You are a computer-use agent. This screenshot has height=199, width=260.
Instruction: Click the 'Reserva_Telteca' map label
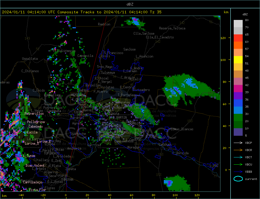coord(172,28)
